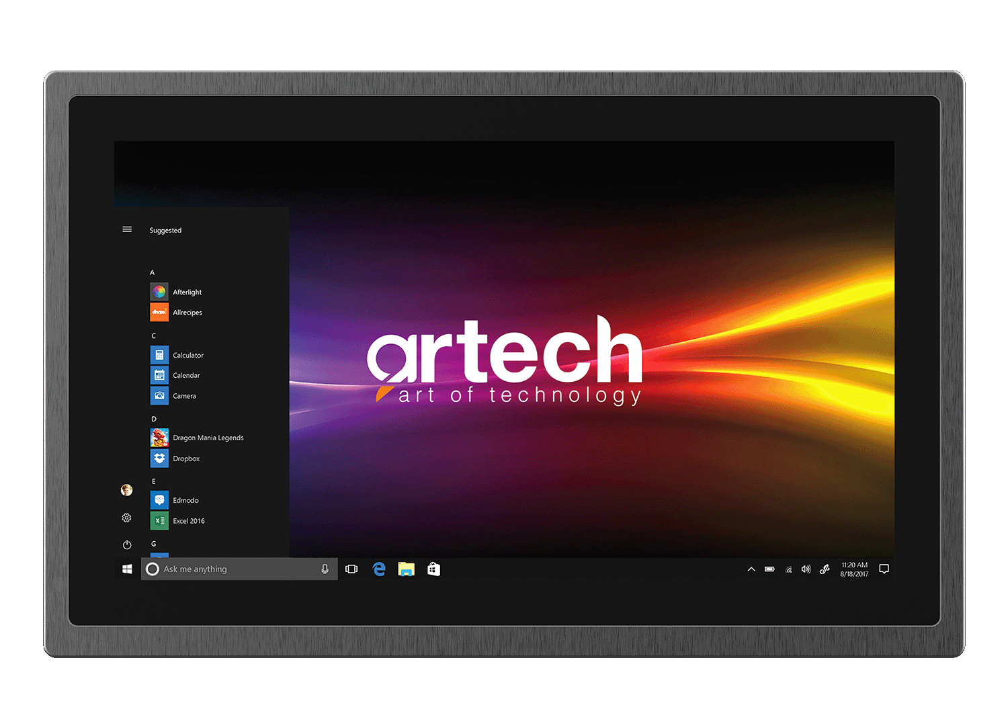This screenshot has height=726, width=1008.
Task: Expand the Start menu hamburger navigation
Action: (x=127, y=230)
